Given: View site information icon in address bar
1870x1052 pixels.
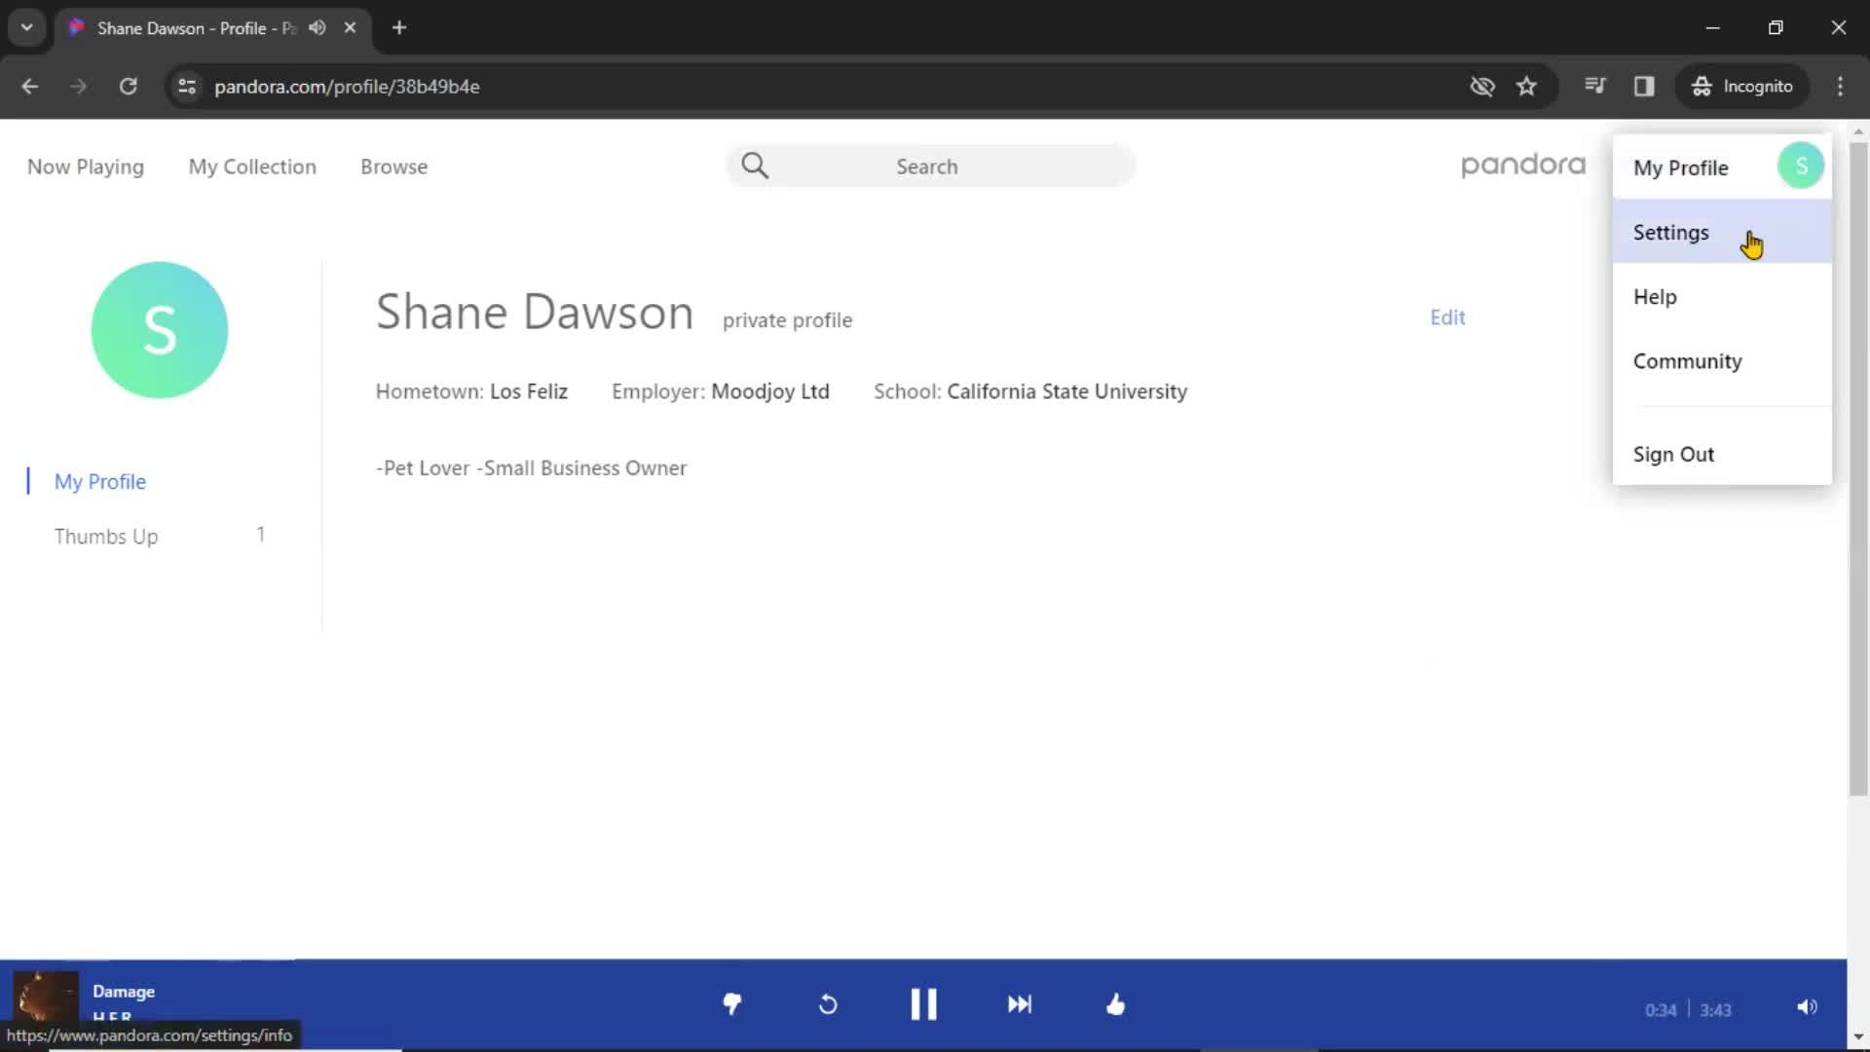Looking at the screenshot, I should (x=187, y=86).
